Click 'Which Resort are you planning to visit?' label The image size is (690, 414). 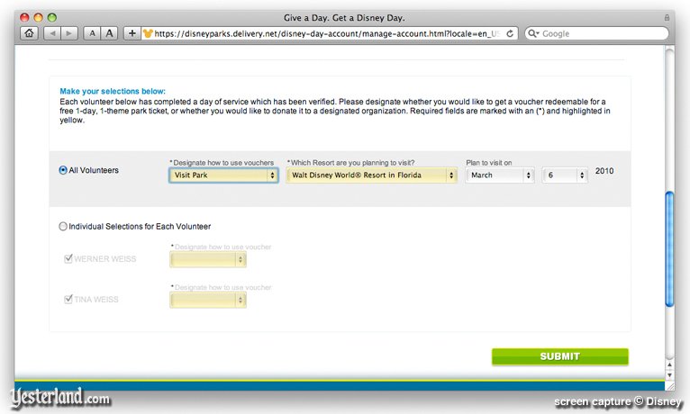[350, 163]
